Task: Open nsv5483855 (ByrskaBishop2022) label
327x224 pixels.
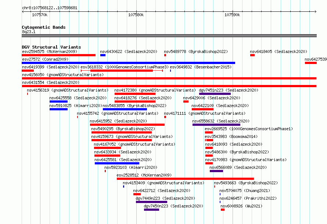Action: coord(134,106)
